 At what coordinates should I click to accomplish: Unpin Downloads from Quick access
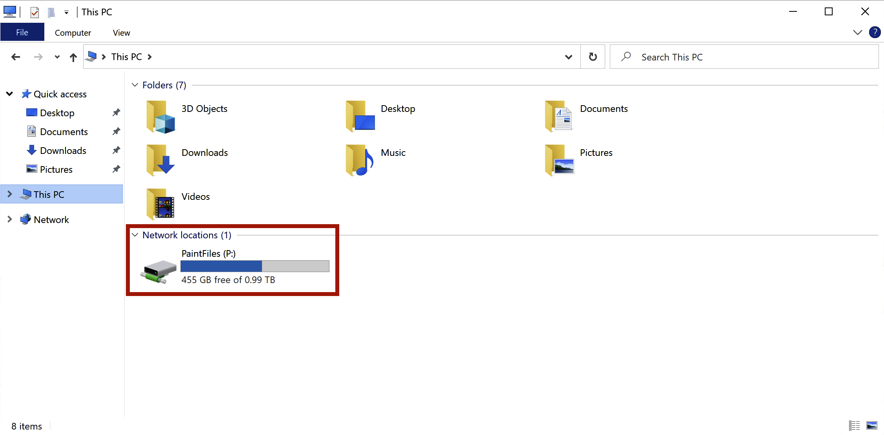coord(116,150)
